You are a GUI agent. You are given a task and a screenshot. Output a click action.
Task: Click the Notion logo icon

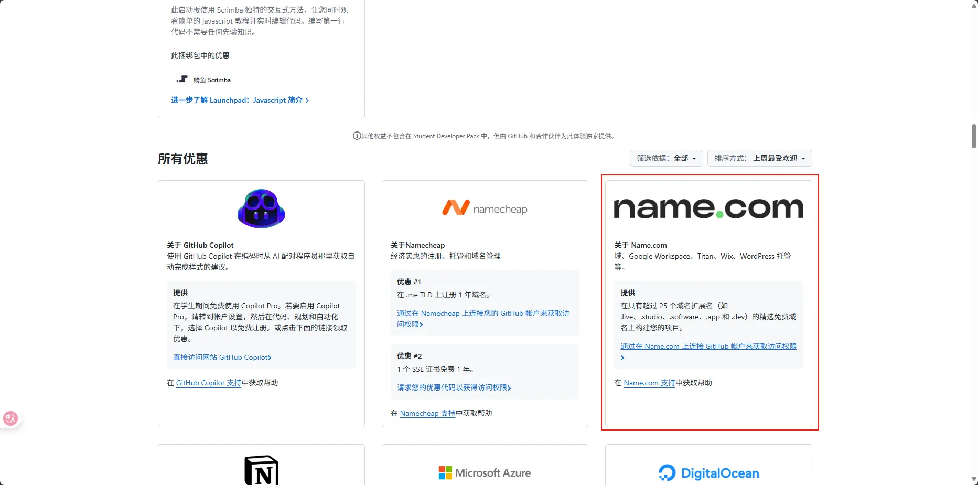[x=261, y=470]
